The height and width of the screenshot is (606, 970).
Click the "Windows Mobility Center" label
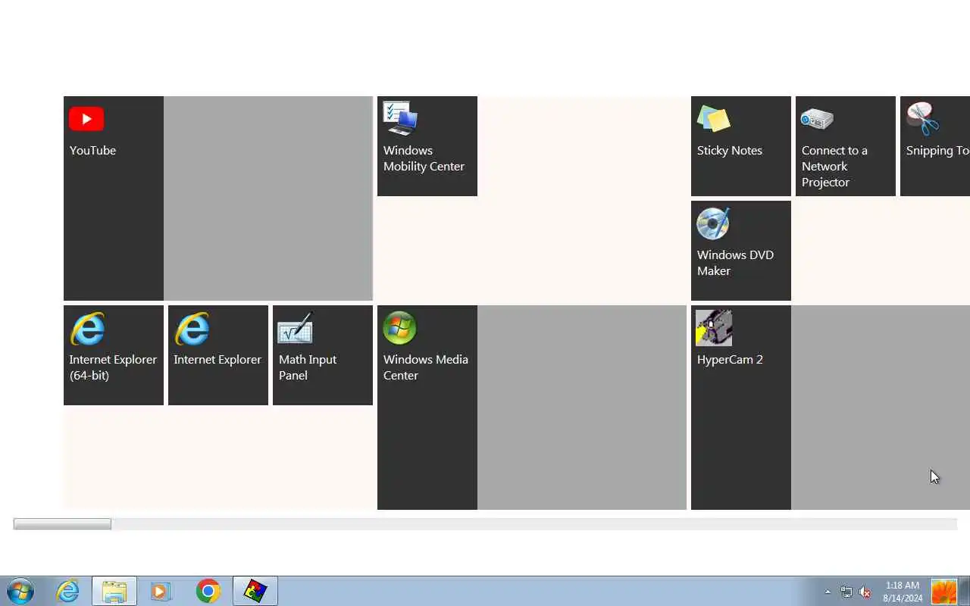coord(424,158)
